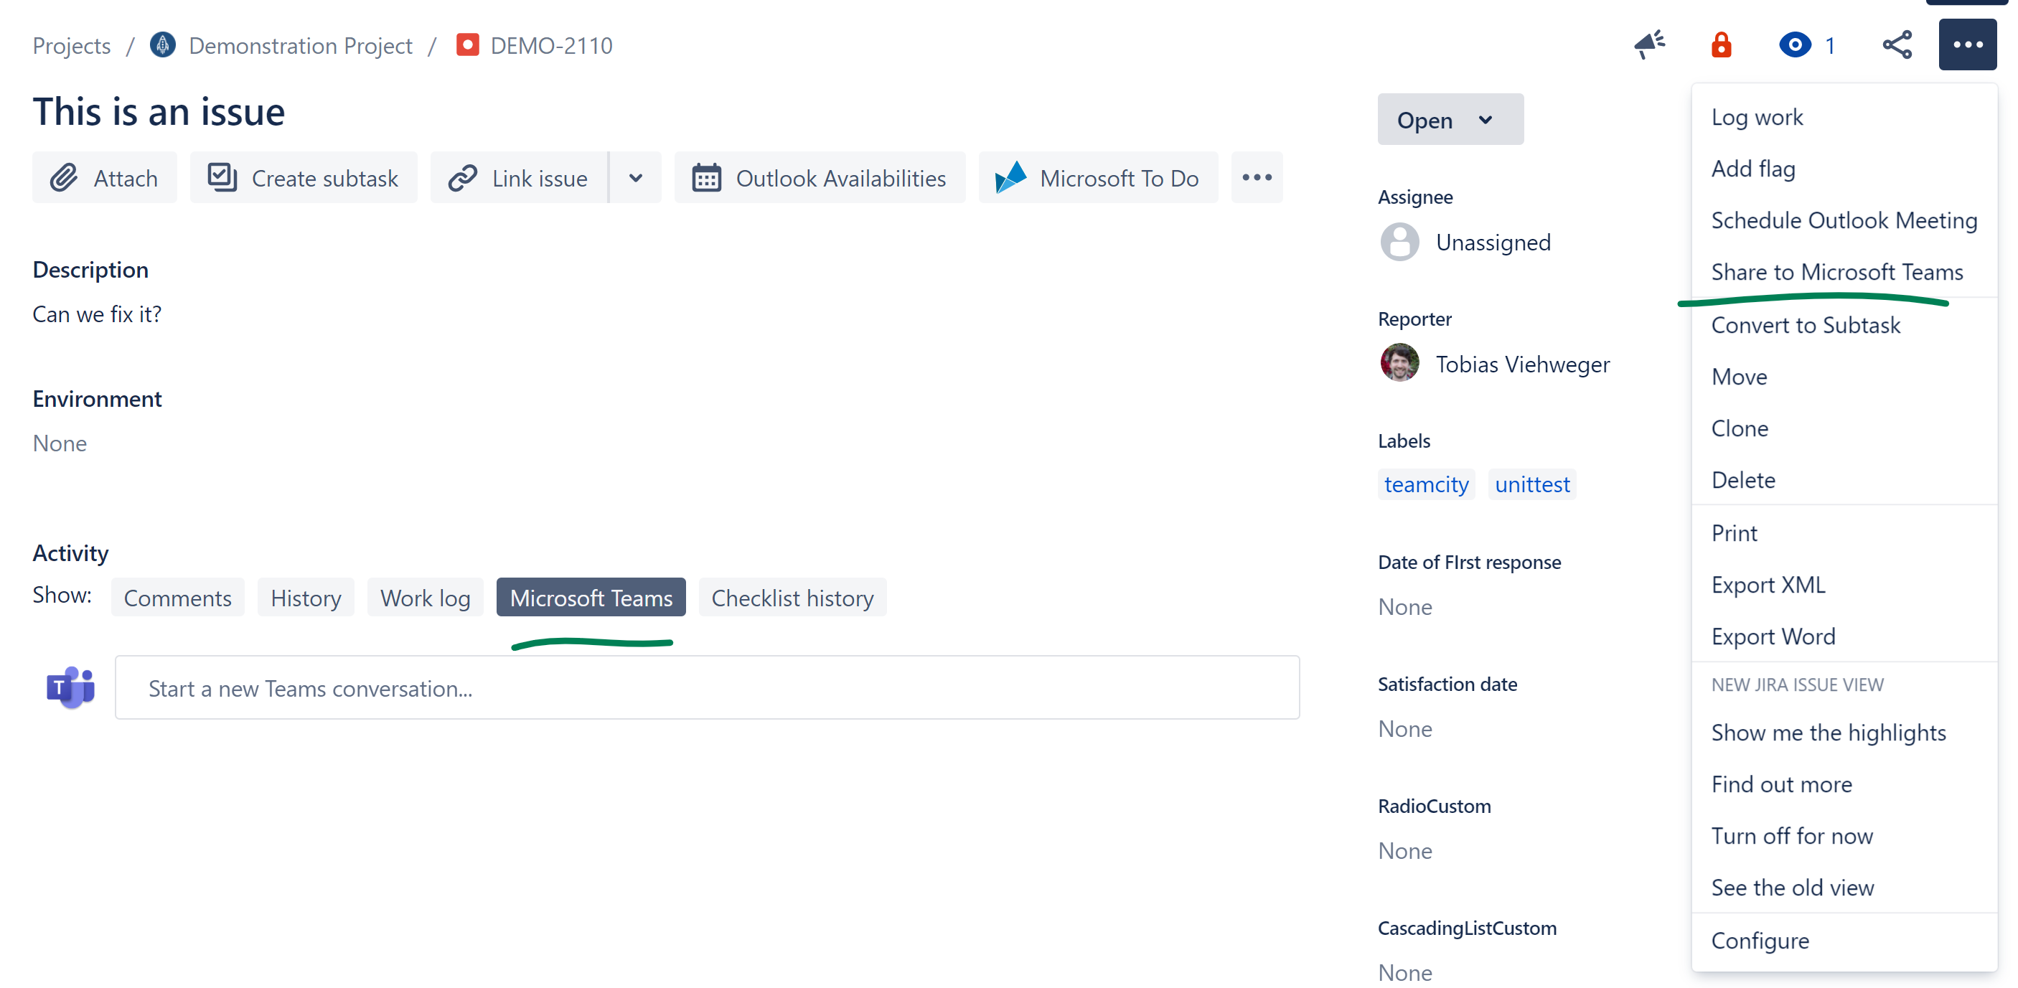This screenshot has height=988, width=2018.
Task: Open Outlook Availabilities calendar button
Action: tap(820, 178)
